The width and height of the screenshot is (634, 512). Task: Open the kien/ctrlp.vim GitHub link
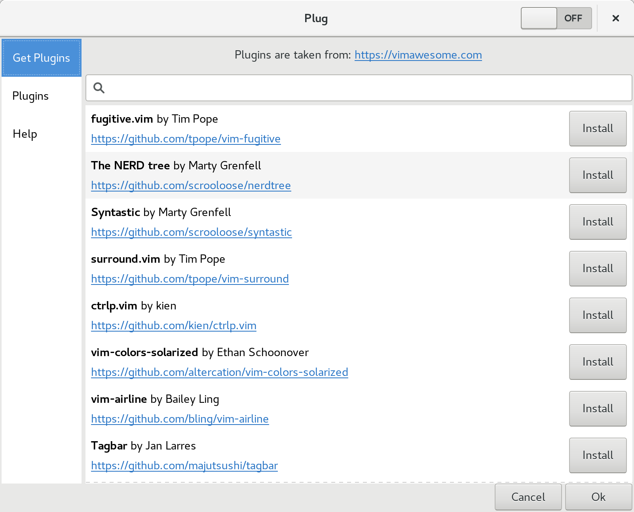tap(173, 326)
